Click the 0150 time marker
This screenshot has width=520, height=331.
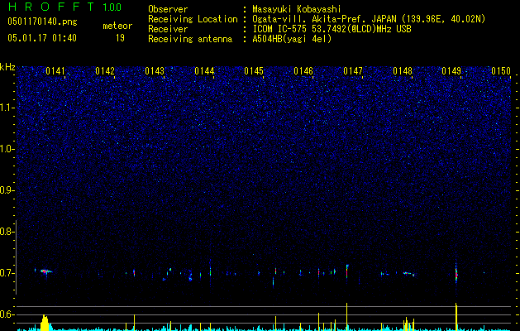501,71
